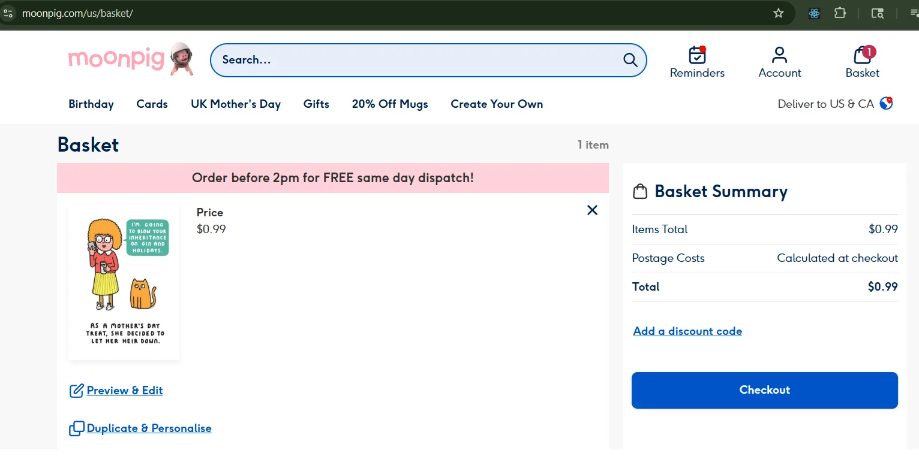Image resolution: width=919 pixels, height=471 pixels.
Task: Open the Birthday menu
Action: tap(91, 104)
